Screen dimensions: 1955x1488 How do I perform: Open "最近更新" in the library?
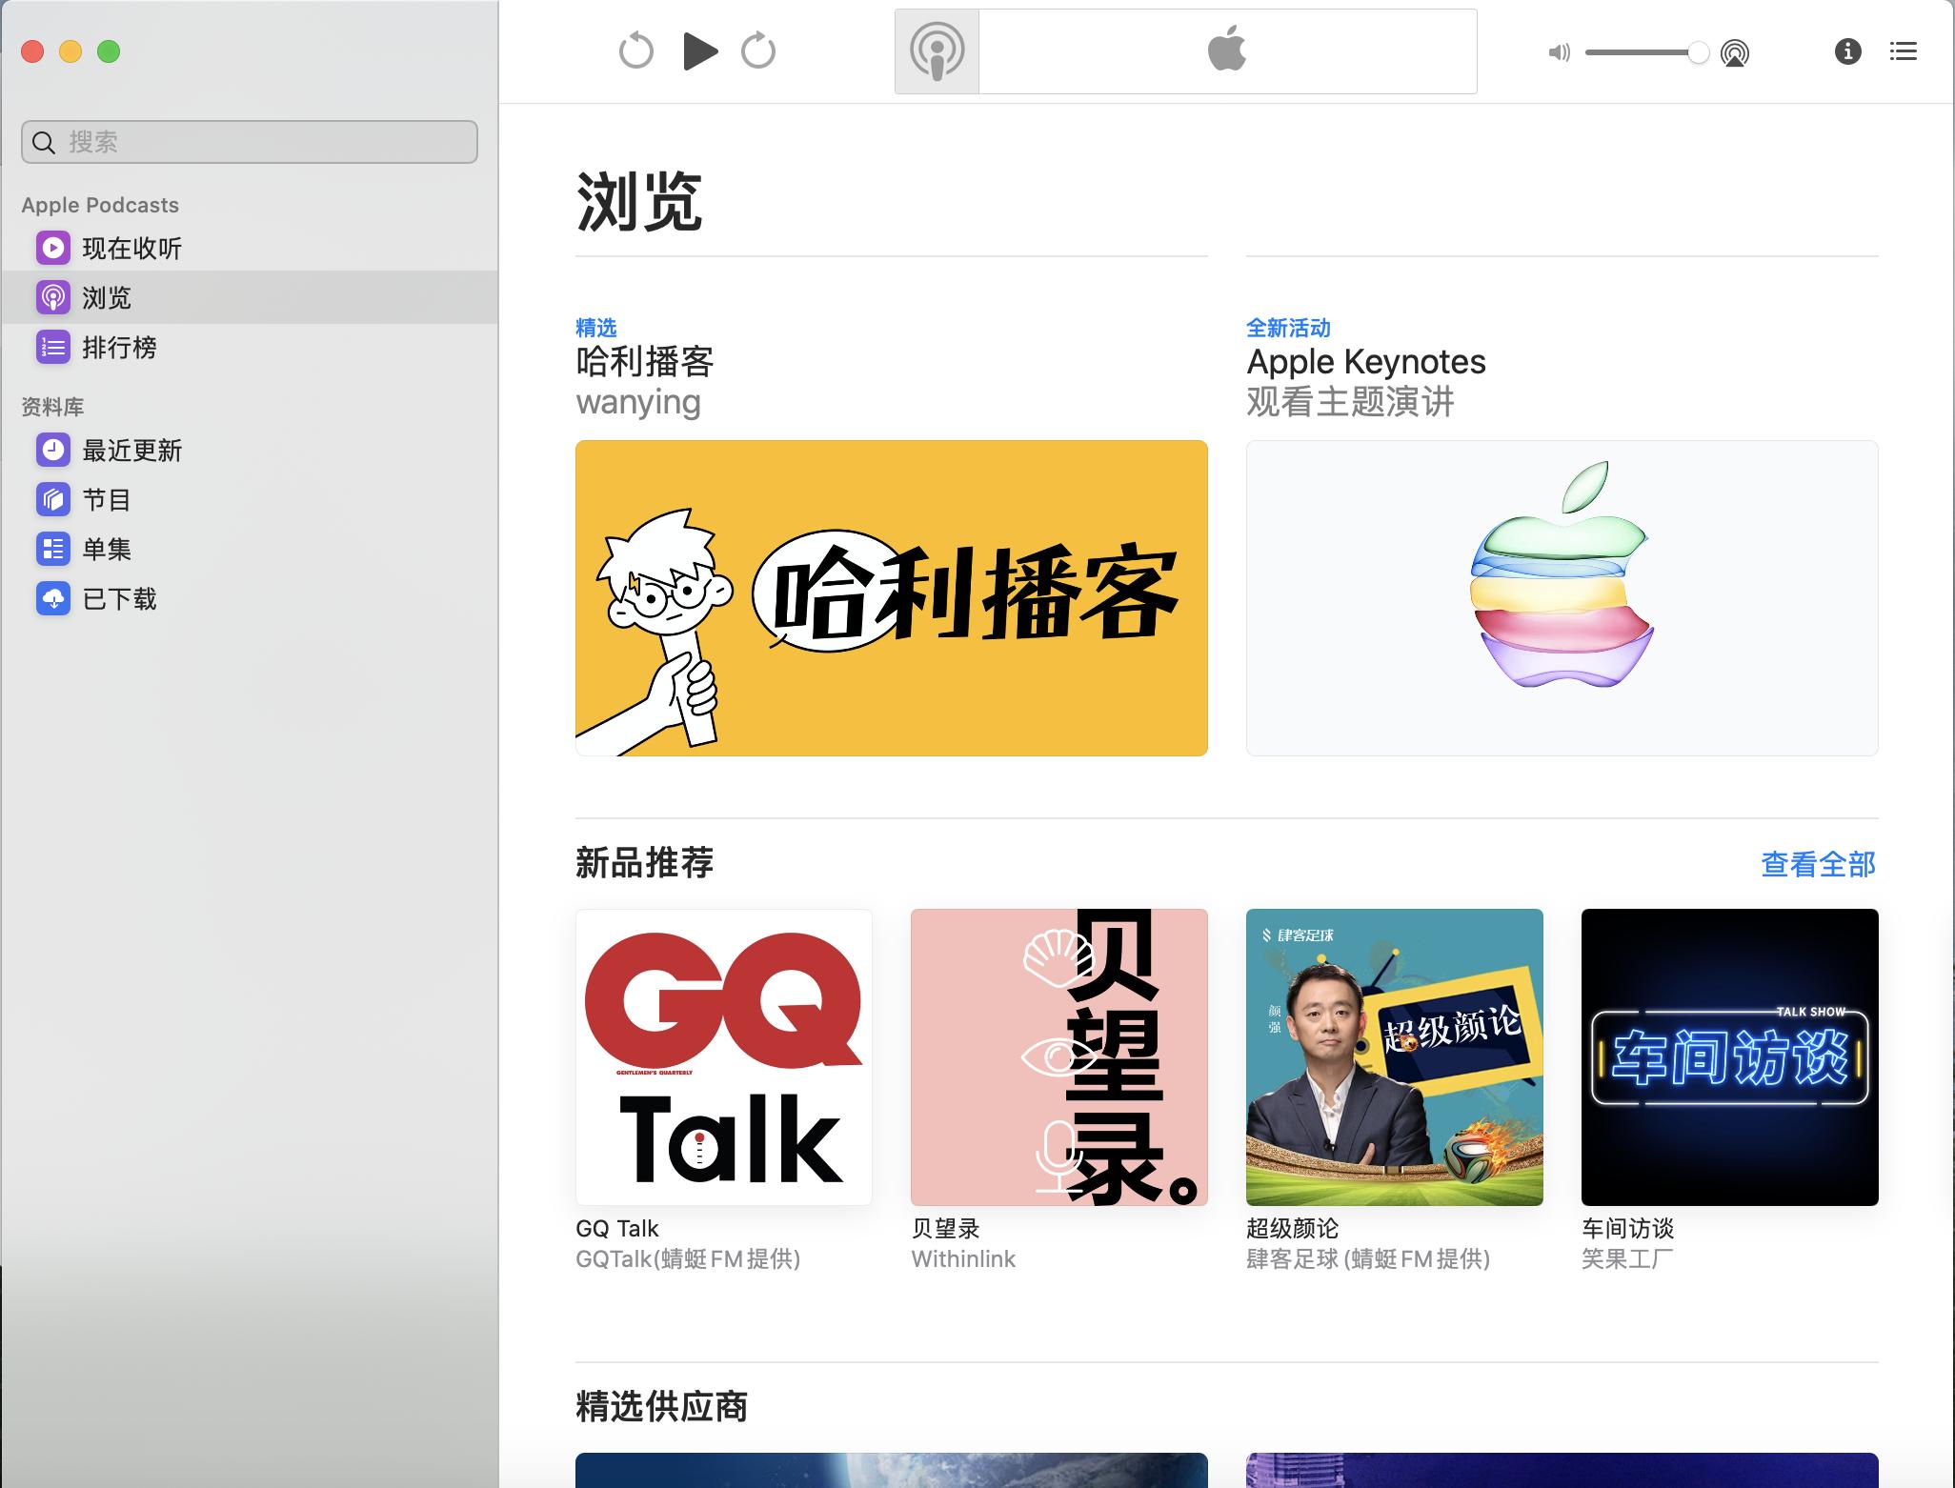(x=131, y=451)
